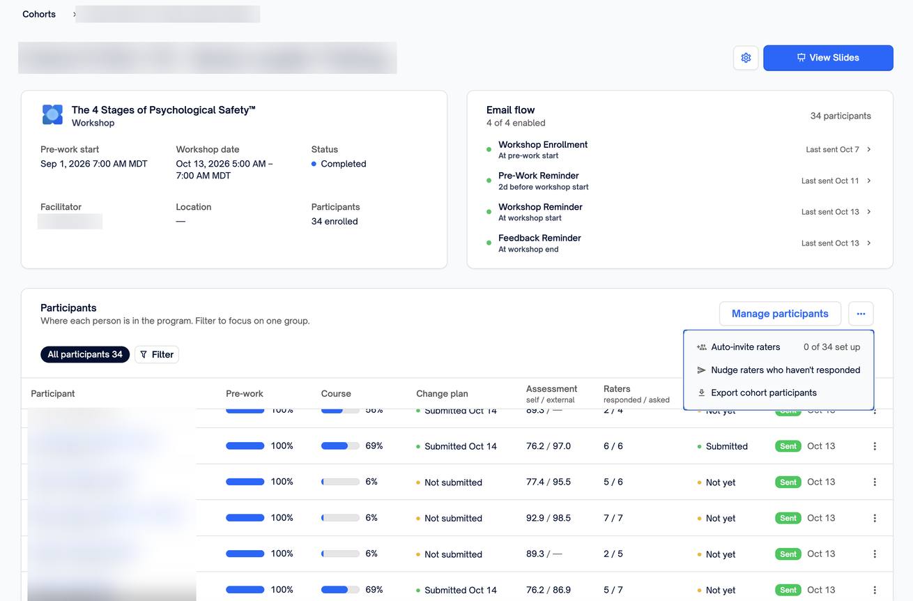Click Pre-Work Reminder email title
Screen dimensions: 913x601
pyautogui.click(x=538, y=176)
